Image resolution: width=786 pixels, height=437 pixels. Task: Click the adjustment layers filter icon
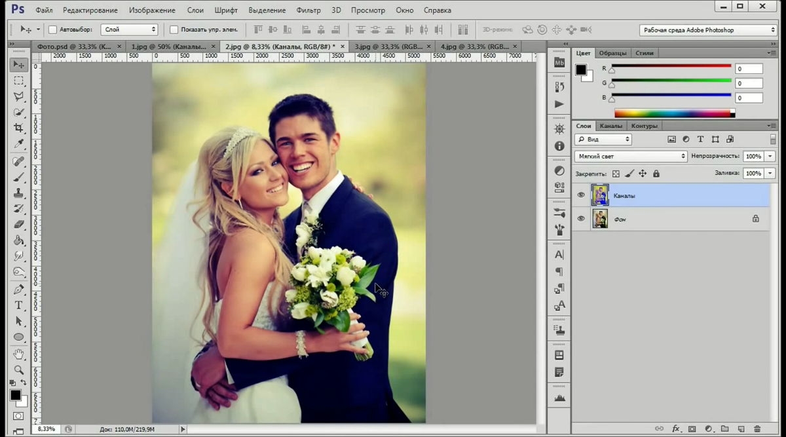click(686, 140)
